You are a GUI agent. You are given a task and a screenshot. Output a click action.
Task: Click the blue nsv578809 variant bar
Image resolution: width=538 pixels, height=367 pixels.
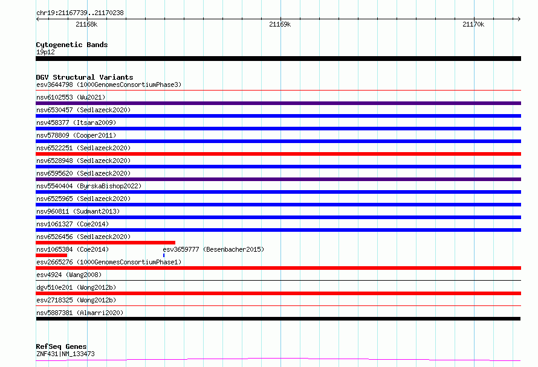[278, 141]
